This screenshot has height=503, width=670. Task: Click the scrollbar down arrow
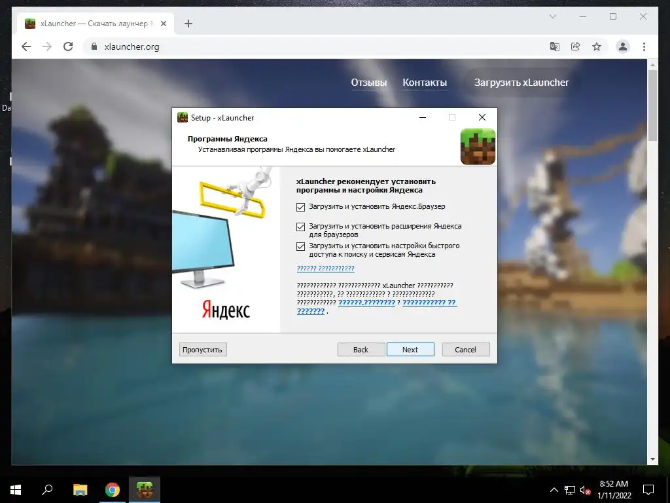click(652, 459)
